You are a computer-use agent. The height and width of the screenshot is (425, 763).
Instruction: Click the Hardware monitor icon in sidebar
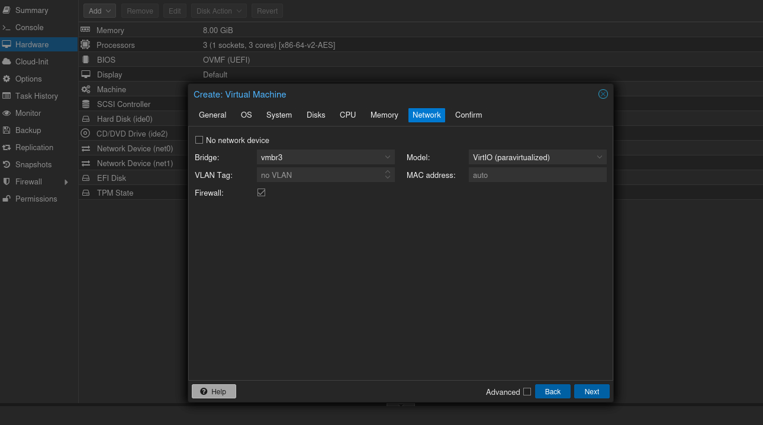tap(7, 44)
